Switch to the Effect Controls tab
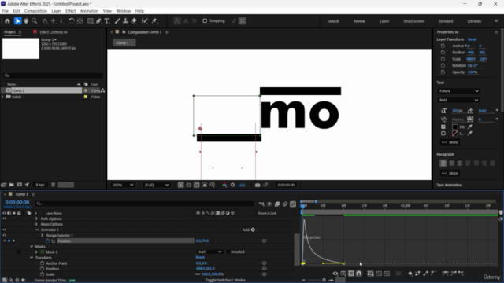The image size is (504, 283). (53, 32)
